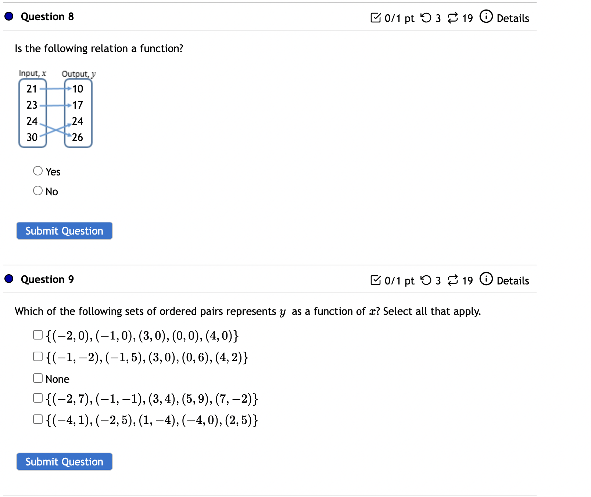Click the retry arrows icon on Question 8
This screenshot has width=591, height=497.
coord(453,17)
